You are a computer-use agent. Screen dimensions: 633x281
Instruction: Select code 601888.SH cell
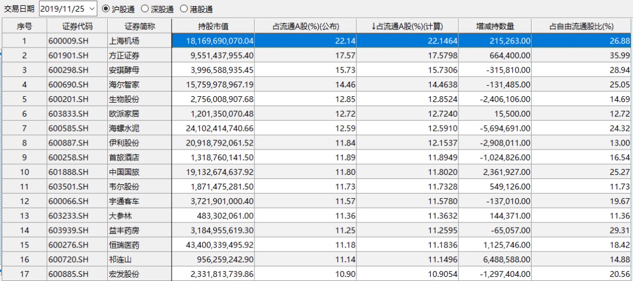click(x=77, y=172)
